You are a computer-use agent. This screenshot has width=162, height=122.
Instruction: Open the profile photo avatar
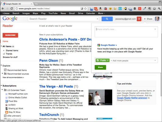click(157, 19)
